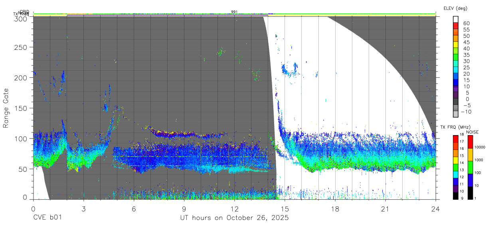Select the white swatch atop the ELEV color bar

pyautogui.click(x=456, y=20)
